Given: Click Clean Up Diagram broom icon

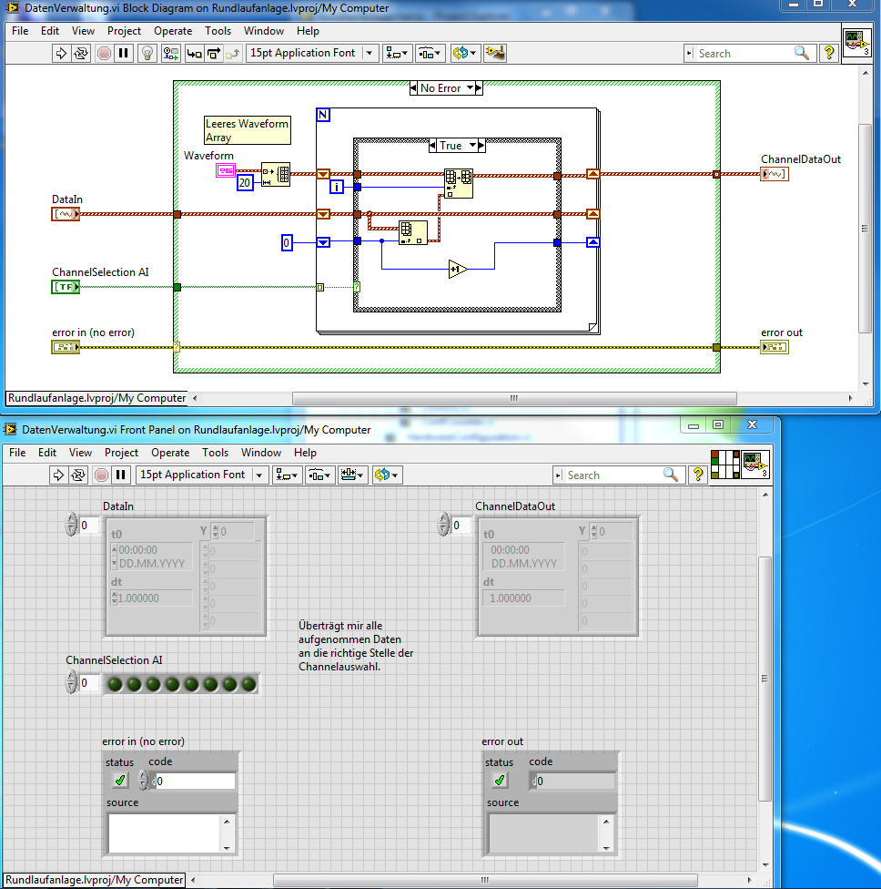Looking at the screenshot, I should point(494,53).
